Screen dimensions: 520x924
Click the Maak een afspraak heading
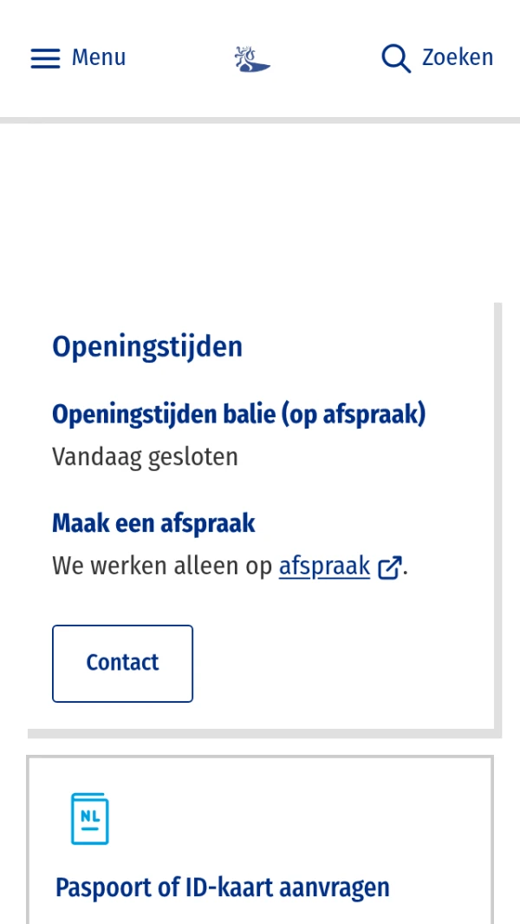coord(153,523)
